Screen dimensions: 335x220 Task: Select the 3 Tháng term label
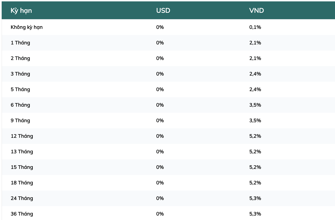[x=20, y=74]
